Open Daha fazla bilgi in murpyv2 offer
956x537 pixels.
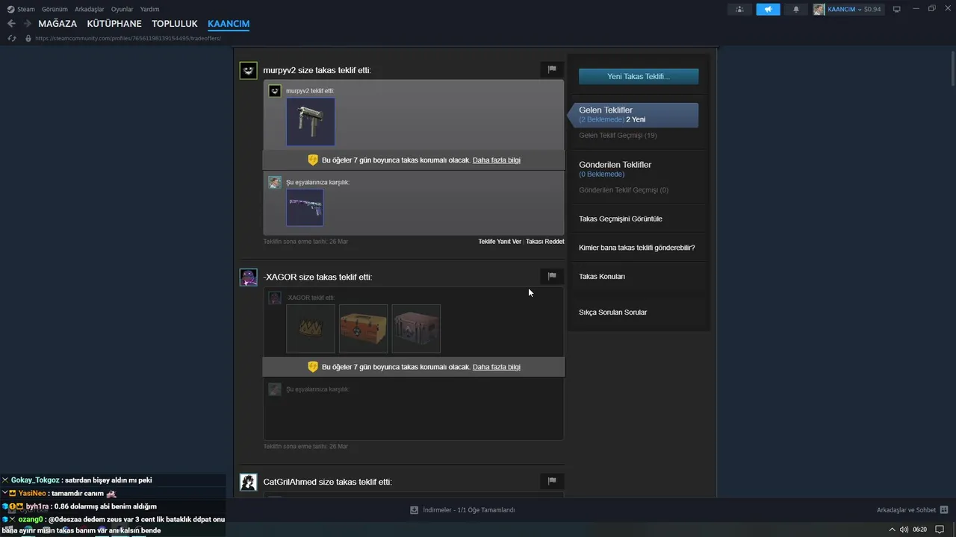pyautogui.click(x=497, y=160)
